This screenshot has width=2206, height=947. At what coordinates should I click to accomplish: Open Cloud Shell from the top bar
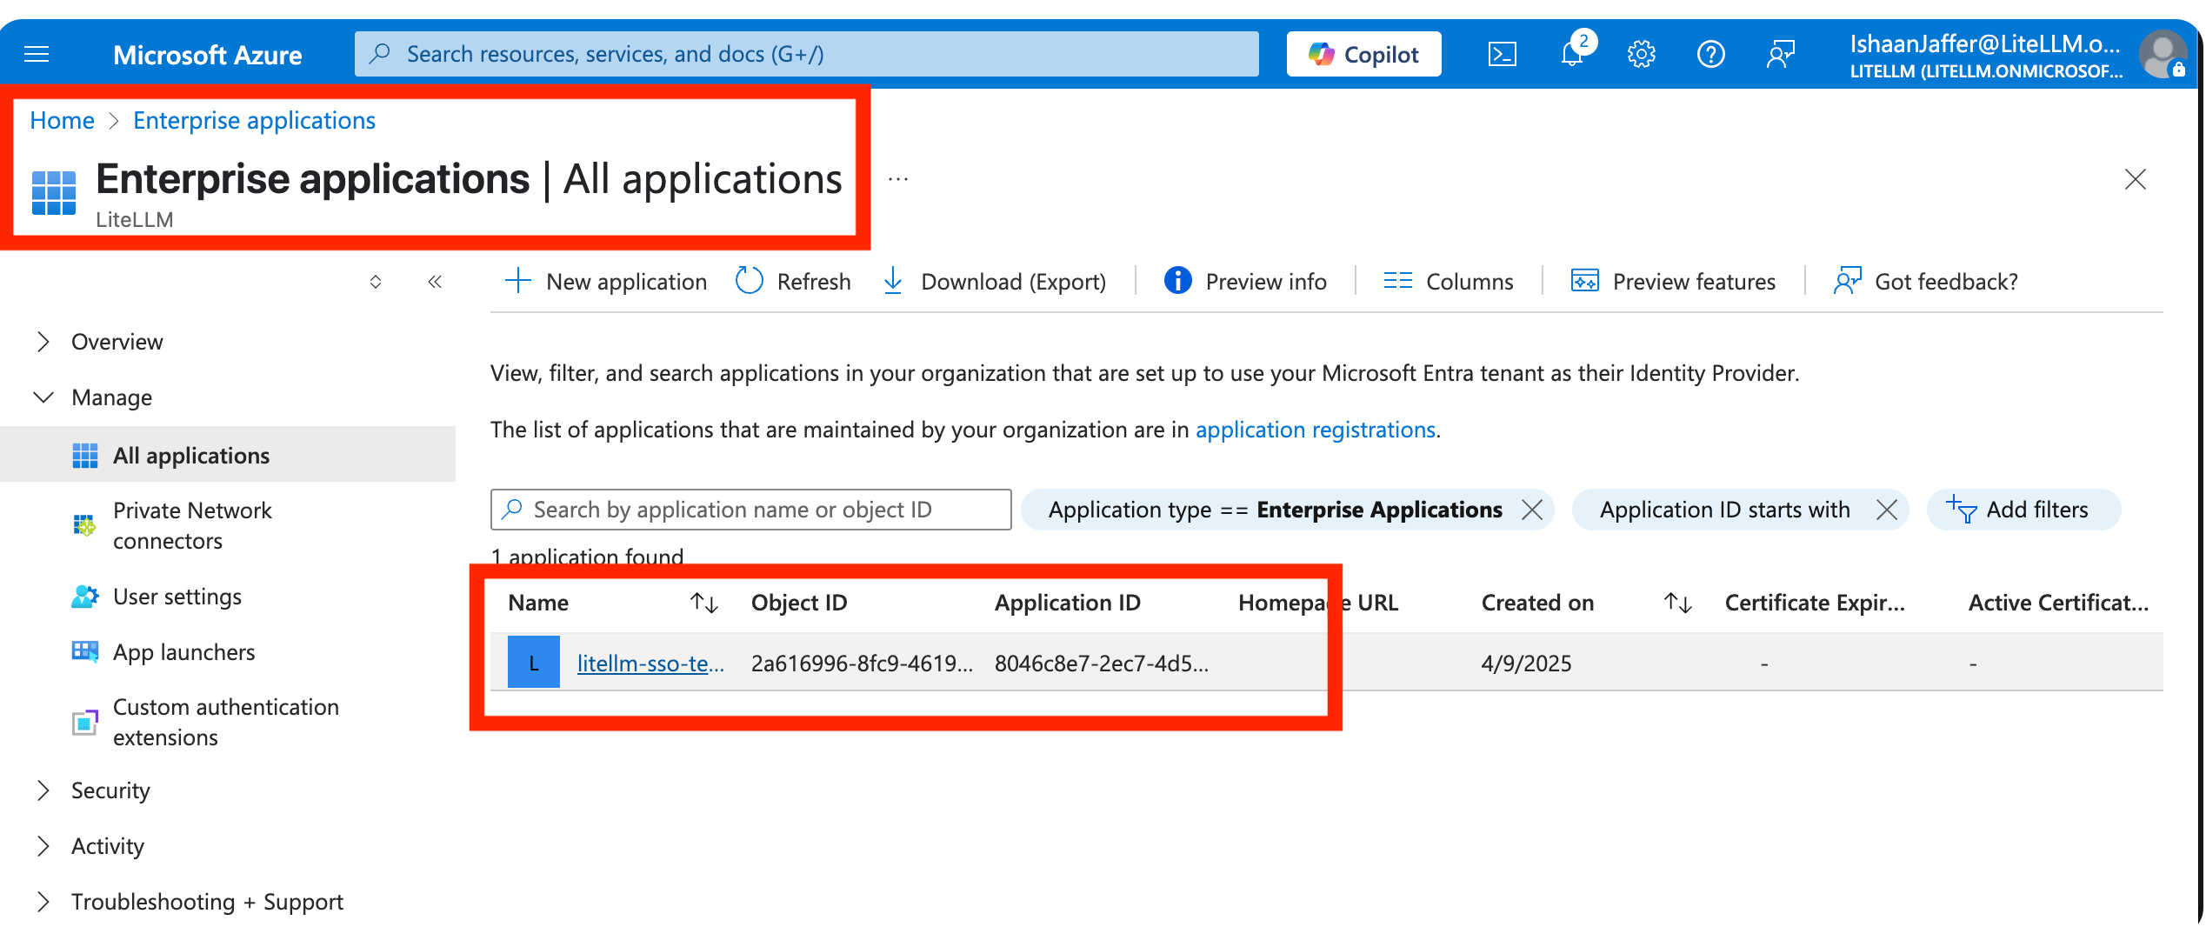point(1502,55)
